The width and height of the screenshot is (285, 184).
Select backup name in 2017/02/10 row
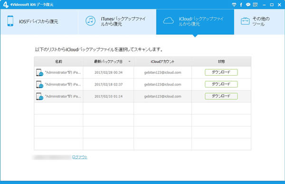(x=63, y=96)
